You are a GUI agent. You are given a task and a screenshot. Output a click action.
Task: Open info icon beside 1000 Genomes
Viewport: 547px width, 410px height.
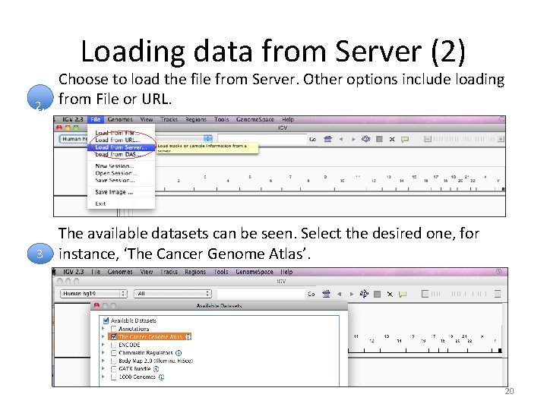pos(161,377)
